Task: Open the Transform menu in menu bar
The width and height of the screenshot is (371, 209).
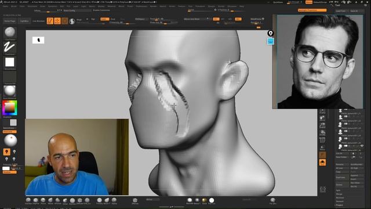Action: point(200,6)
